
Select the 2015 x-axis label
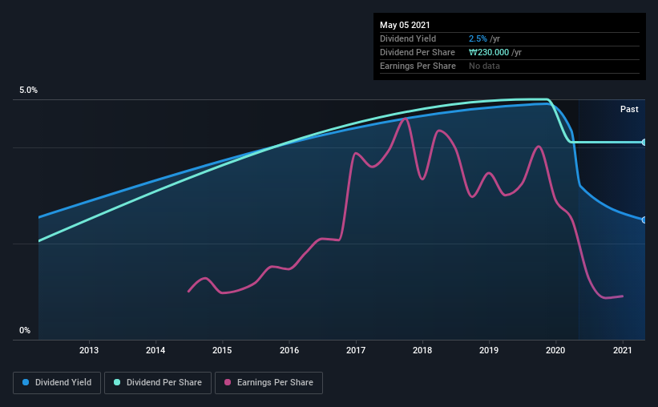click(222, 350)
